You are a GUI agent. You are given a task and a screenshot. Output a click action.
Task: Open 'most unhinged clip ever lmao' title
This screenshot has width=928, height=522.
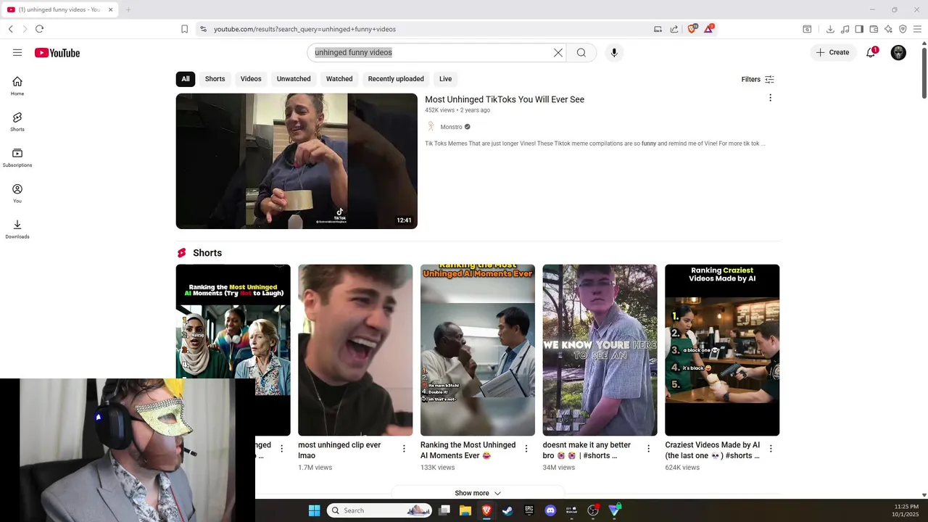coord(339,450)
